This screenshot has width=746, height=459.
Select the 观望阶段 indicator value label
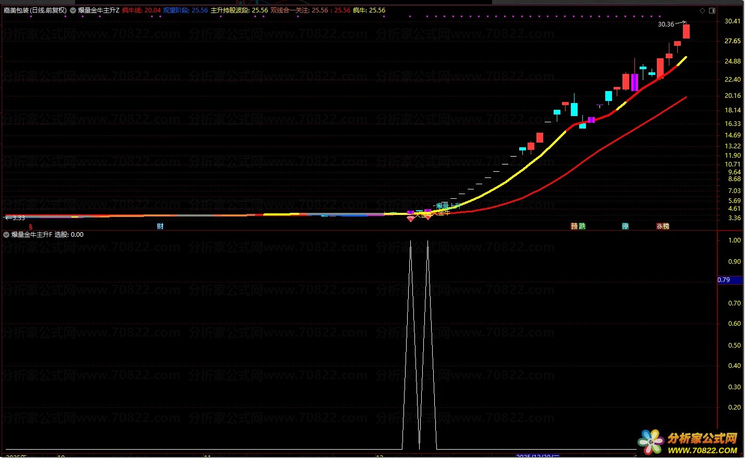[185, 10]
